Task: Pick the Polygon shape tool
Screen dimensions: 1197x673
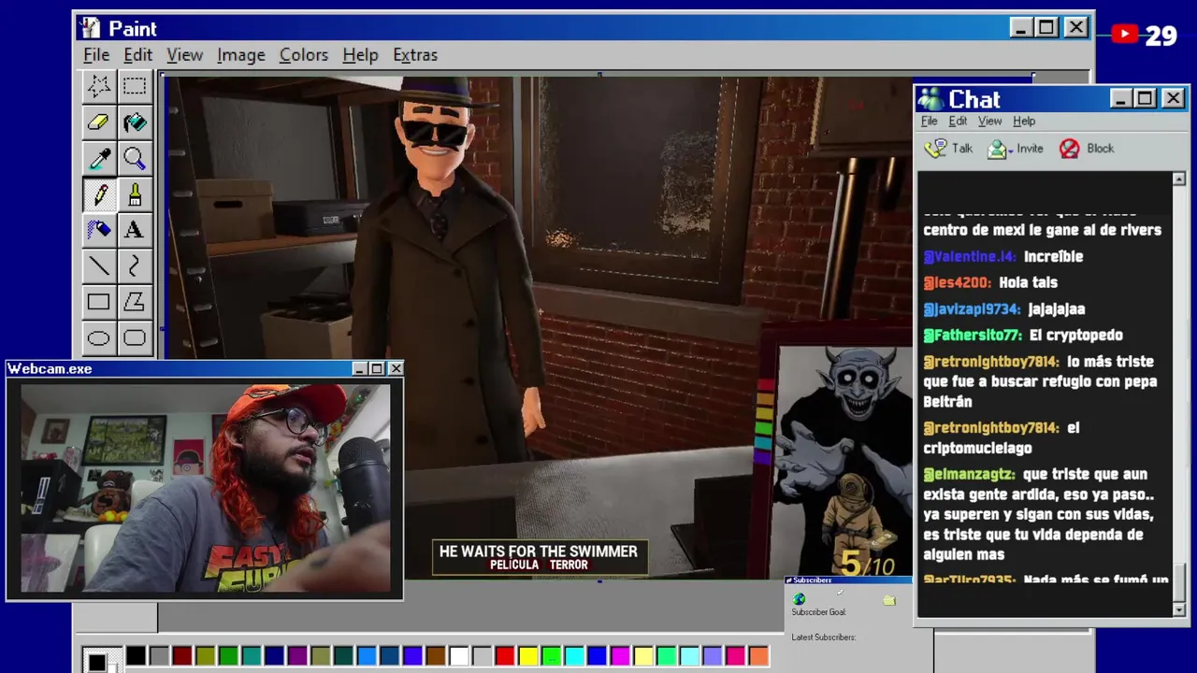Action: [135, 302]
